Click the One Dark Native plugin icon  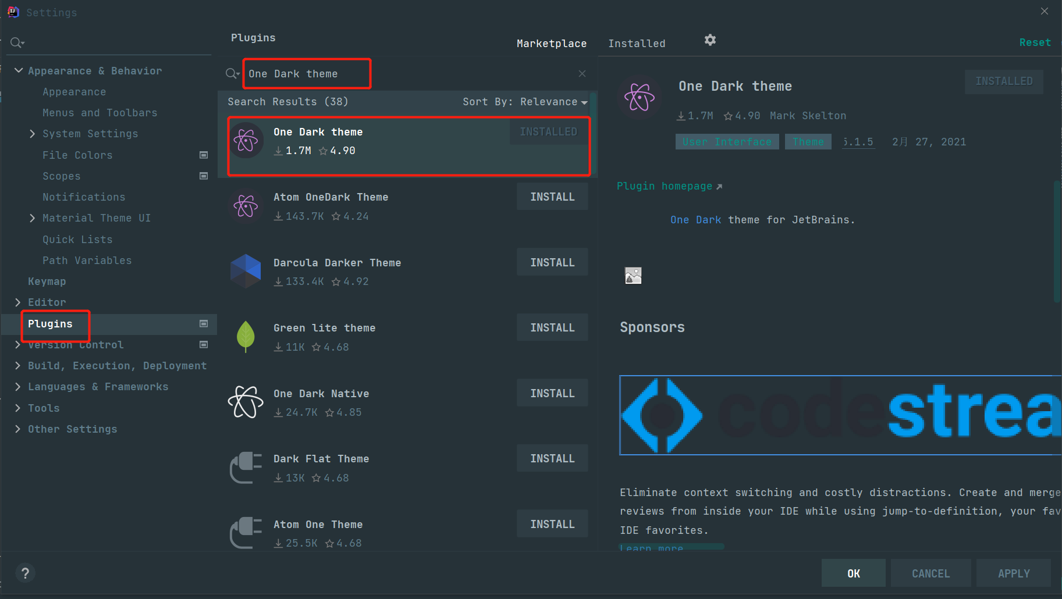(x=246, y=402)
